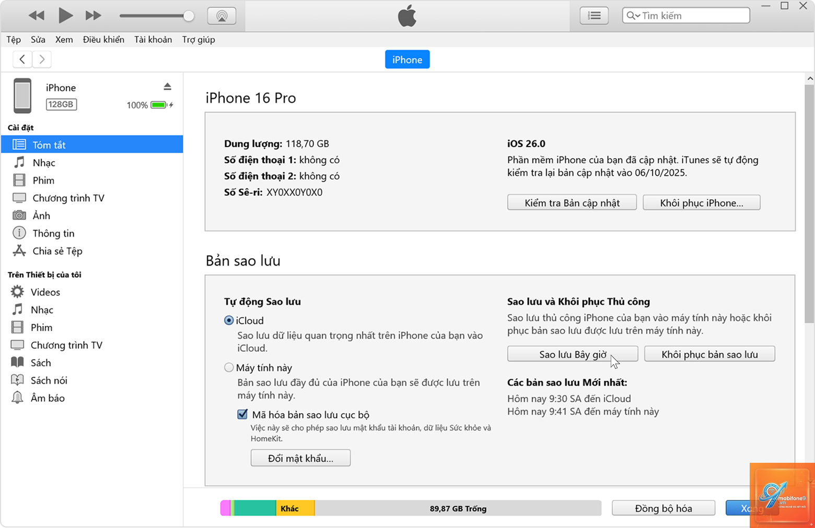The image size is (815, 528).
Task: Click the Số điện thoại 2 line
Action: pos(282,176)
